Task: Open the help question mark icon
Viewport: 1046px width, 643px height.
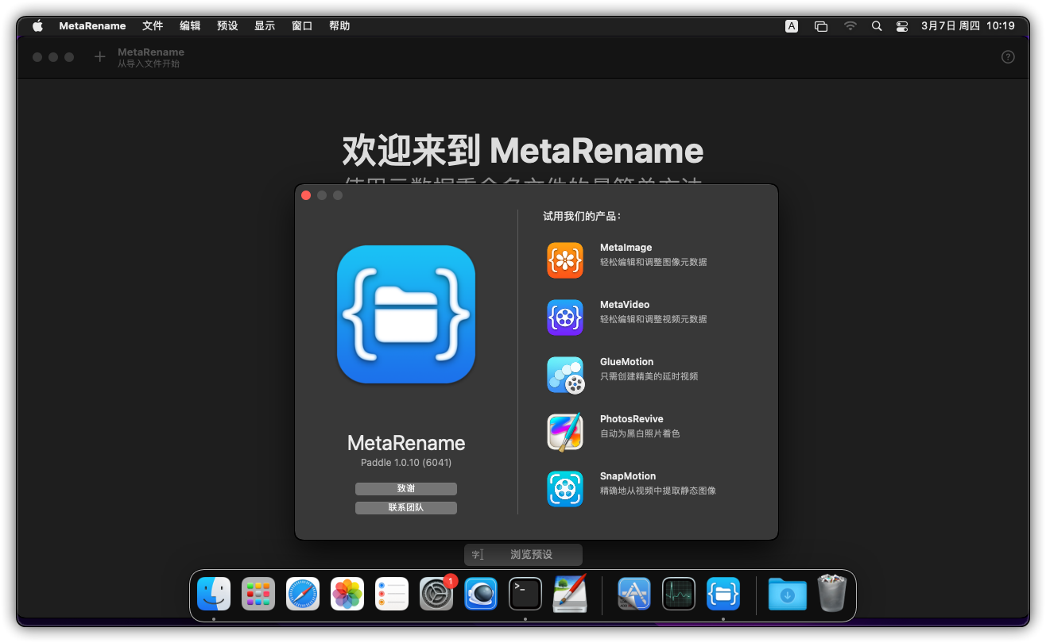Action: [1008, 57]
